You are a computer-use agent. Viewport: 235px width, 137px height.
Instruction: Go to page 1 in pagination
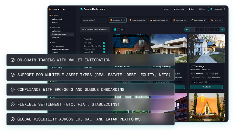[192, 30]
